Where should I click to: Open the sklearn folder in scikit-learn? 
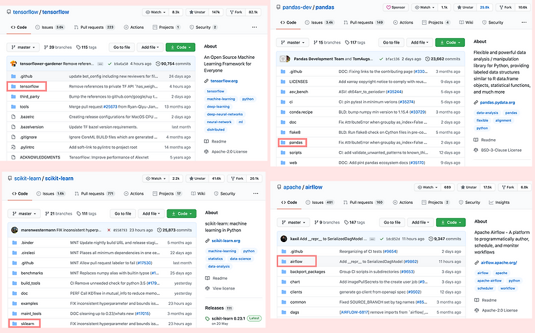tap(27, 324)
